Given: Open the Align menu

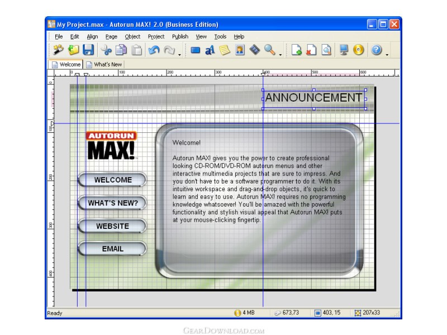Looking at the screenshot, I should coord(92,37).
